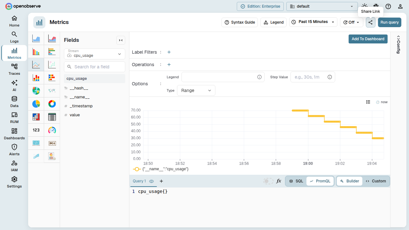Viewport: 409px width, 230px height.
Task: Toggle the function editor switch
Action: tap(268, 181)
